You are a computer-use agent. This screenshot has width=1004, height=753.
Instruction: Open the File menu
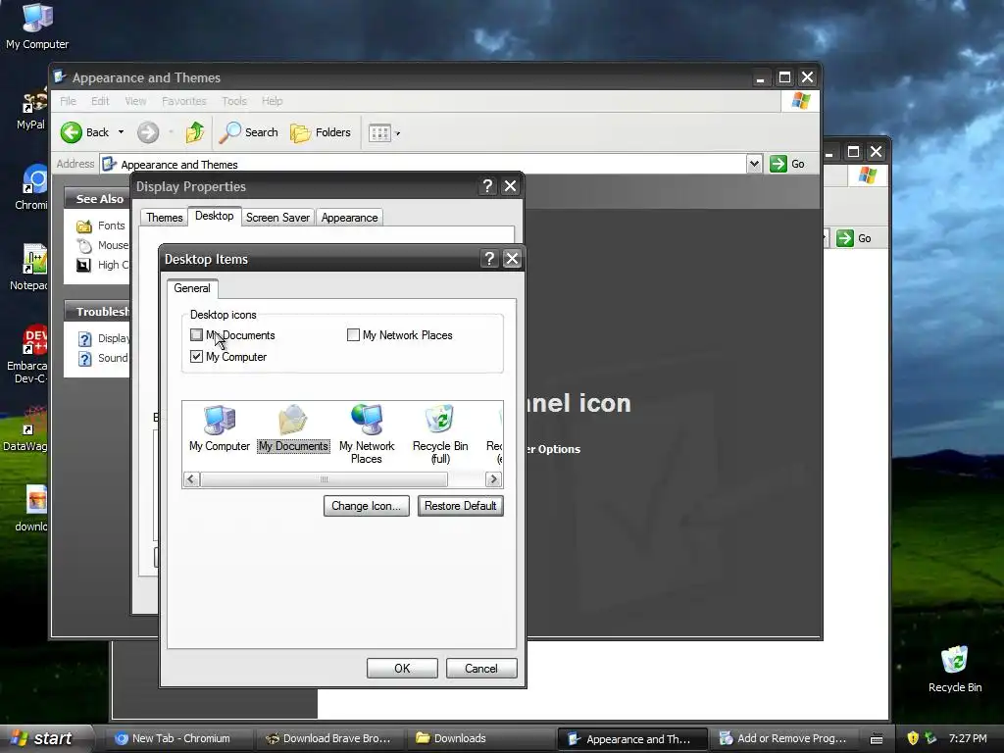[x=68, y=101]
